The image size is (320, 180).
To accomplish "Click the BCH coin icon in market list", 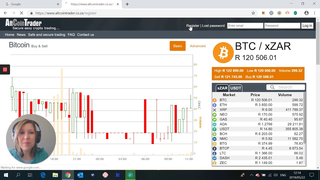I will (214, 134).
